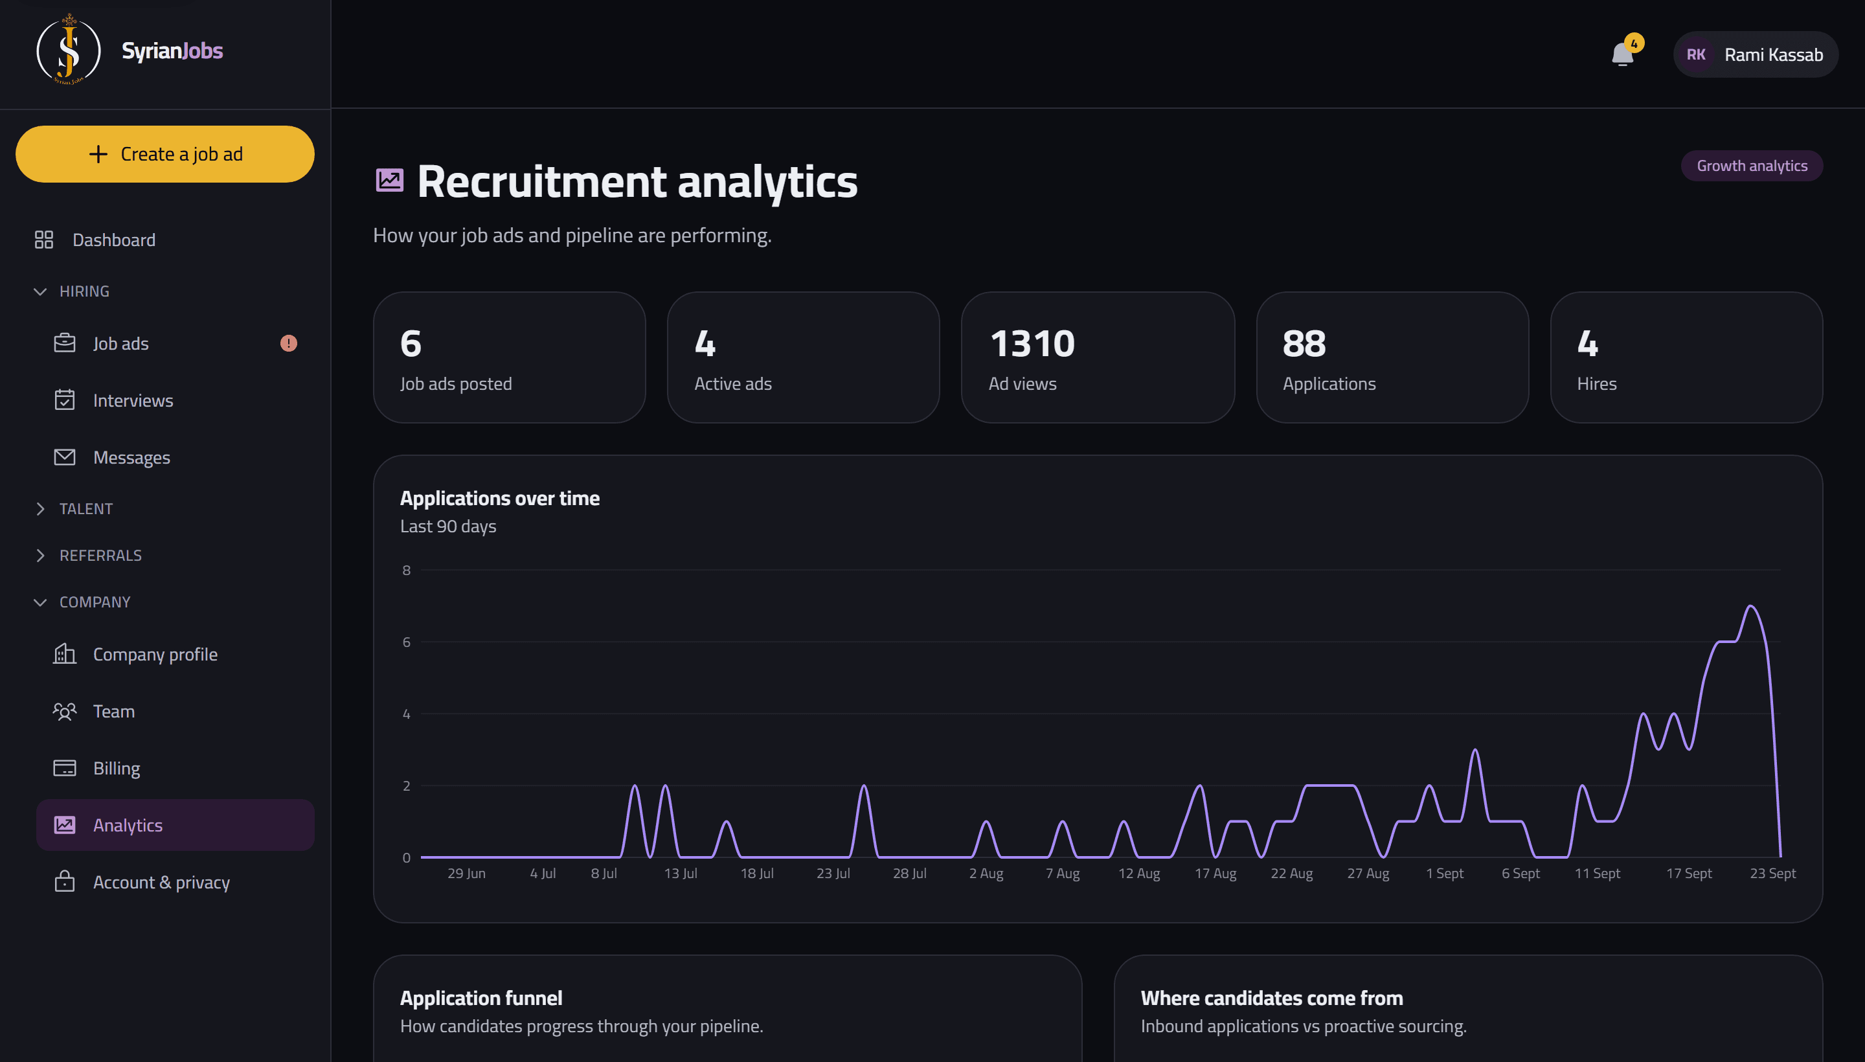
Task: Click the Account & privacy lock icon
Action: pyautogui.click(x=65, y=882)
